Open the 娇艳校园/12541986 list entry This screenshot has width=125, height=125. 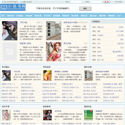tap(28, 124)
